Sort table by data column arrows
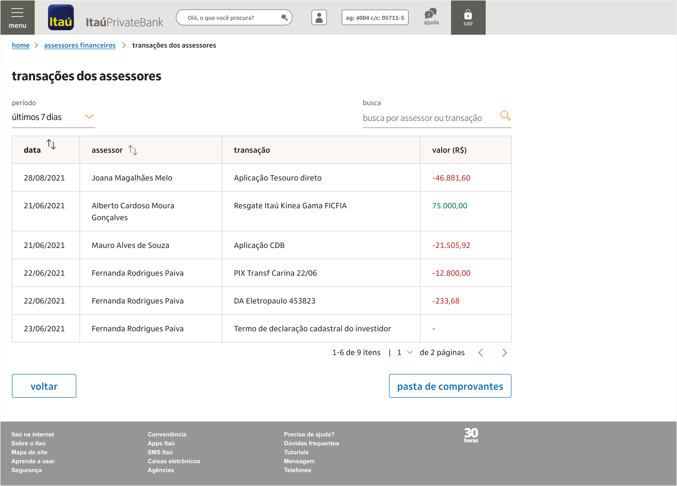 [51, 144]
